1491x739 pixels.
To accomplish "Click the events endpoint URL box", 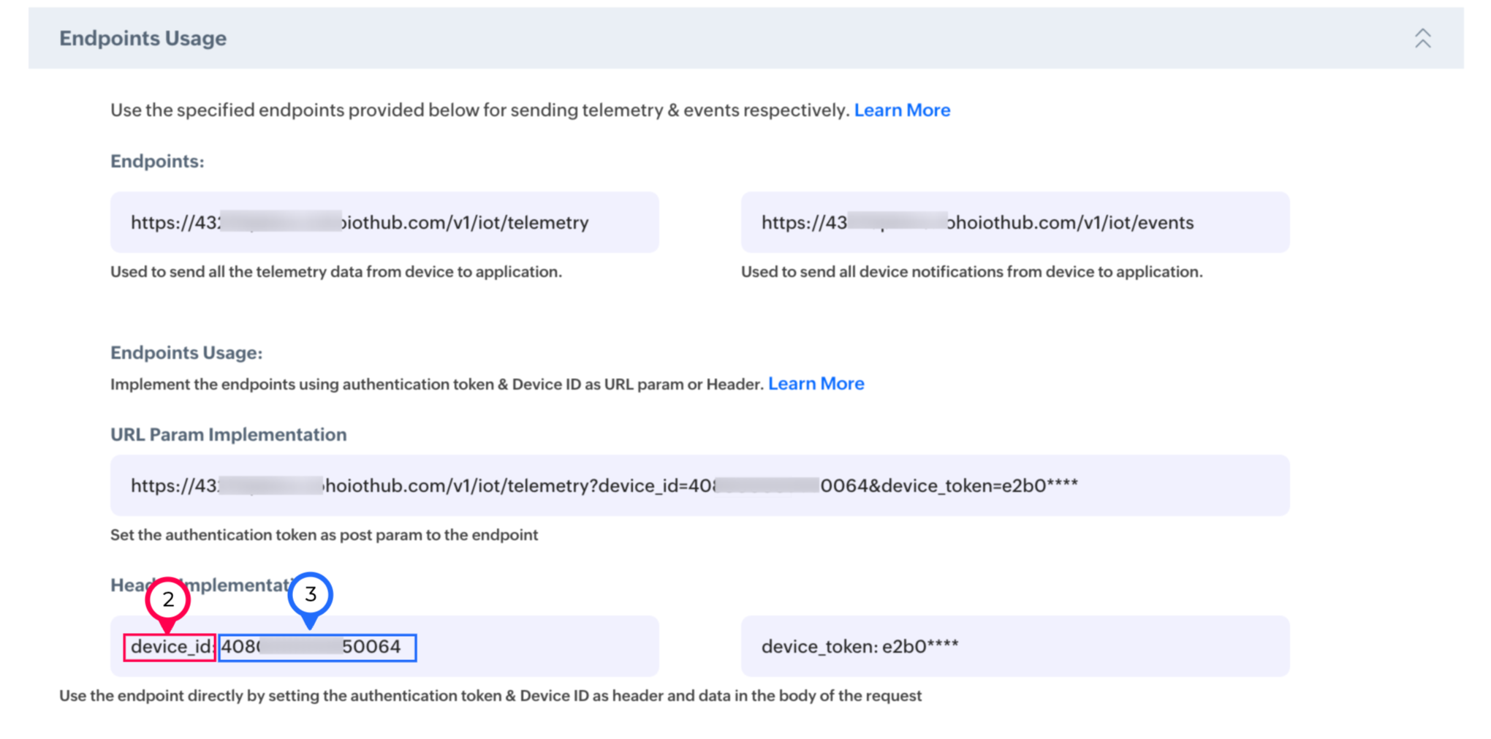I will pos(1014,222).
